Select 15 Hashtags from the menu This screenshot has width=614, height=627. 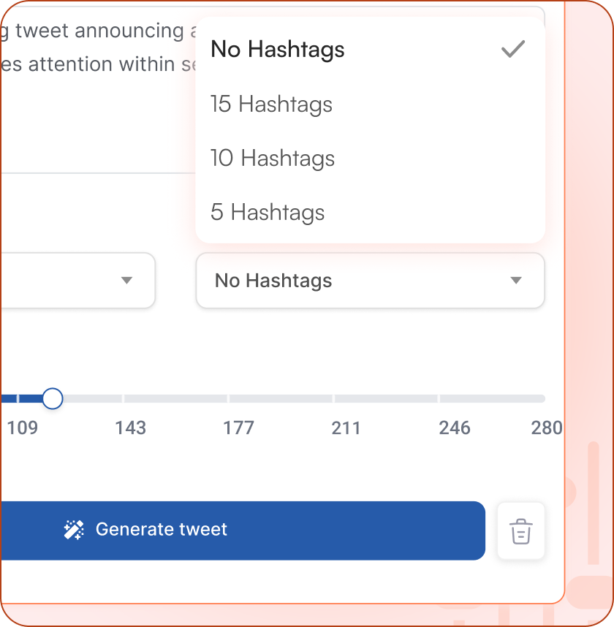(x=271, y=104)
